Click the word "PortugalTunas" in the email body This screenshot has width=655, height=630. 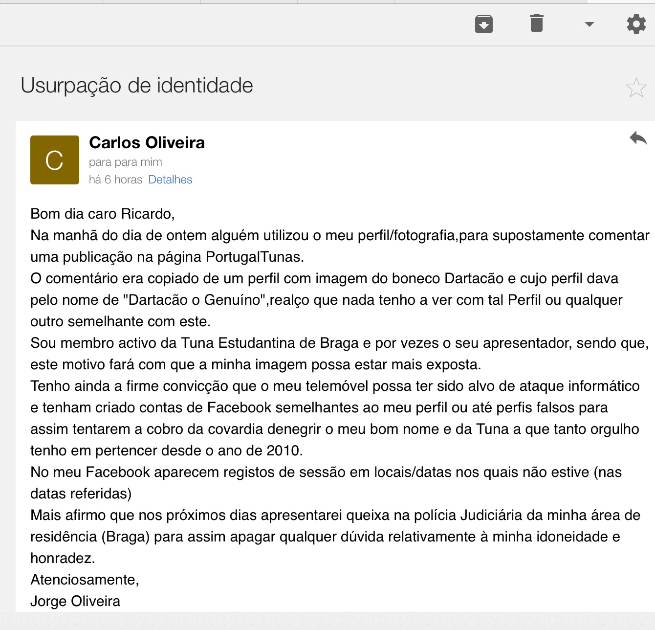pyautogui.click(x=253, y=257)
